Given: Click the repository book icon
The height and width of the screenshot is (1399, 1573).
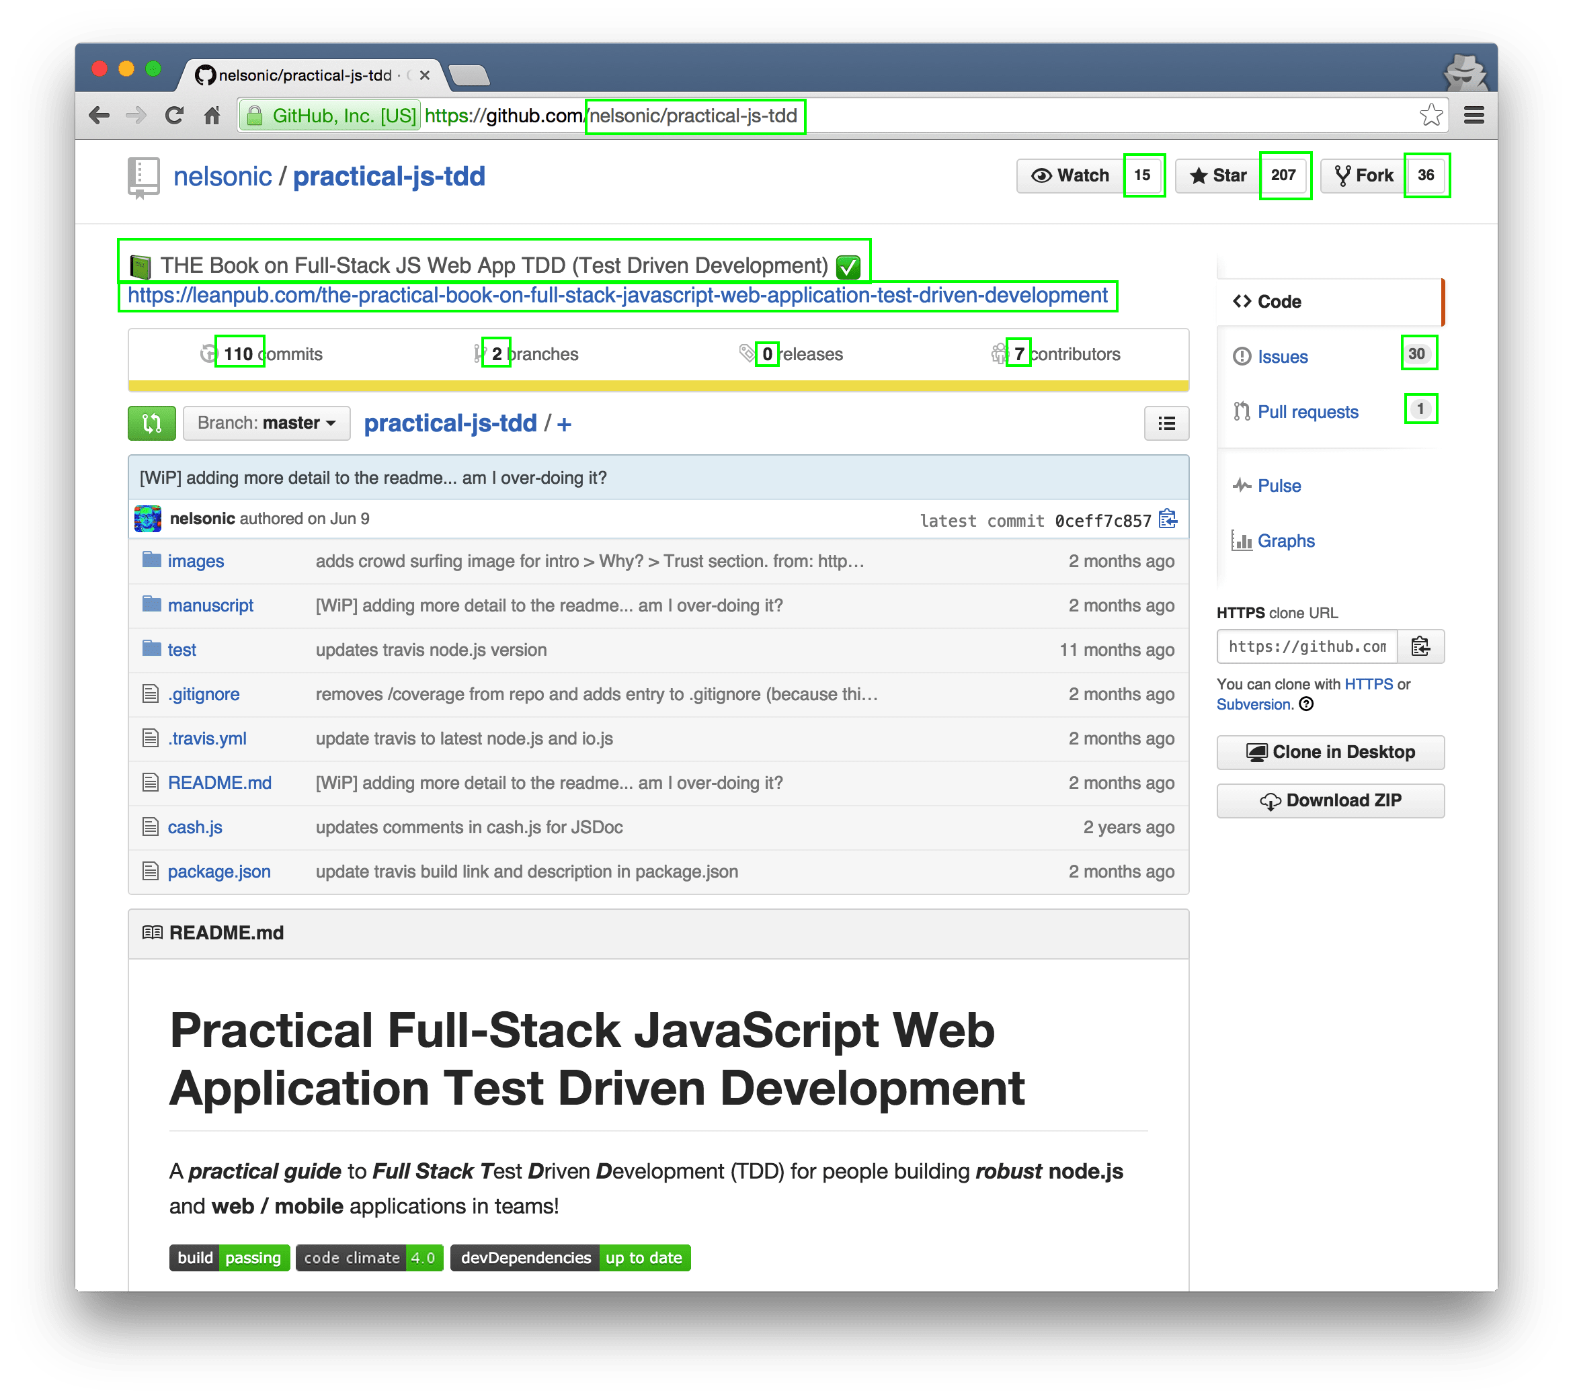Looking at the screenshot, I should [144, 177].
